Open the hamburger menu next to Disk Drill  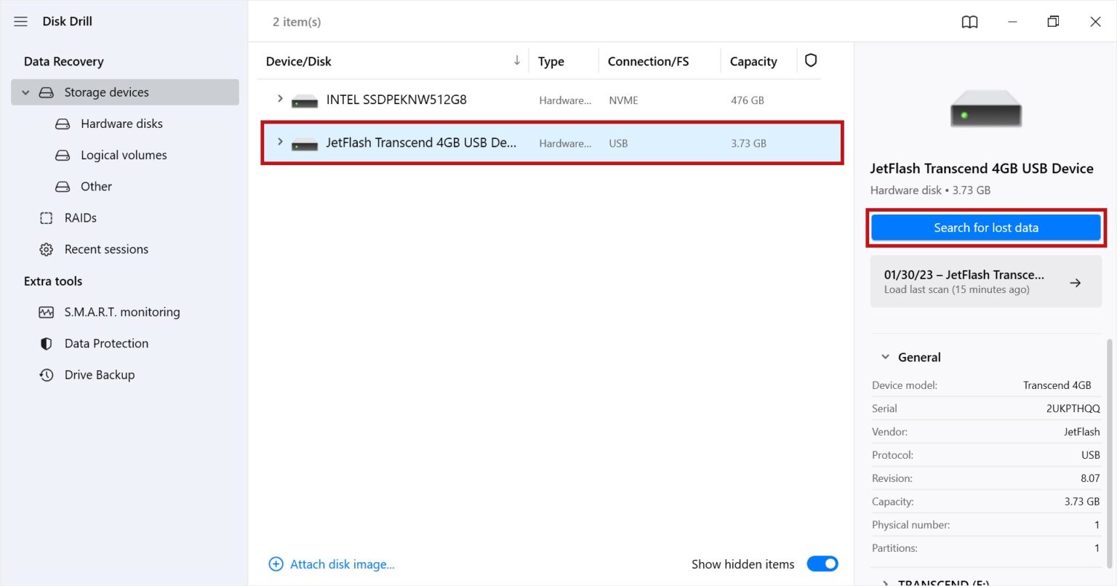[20, 21]
